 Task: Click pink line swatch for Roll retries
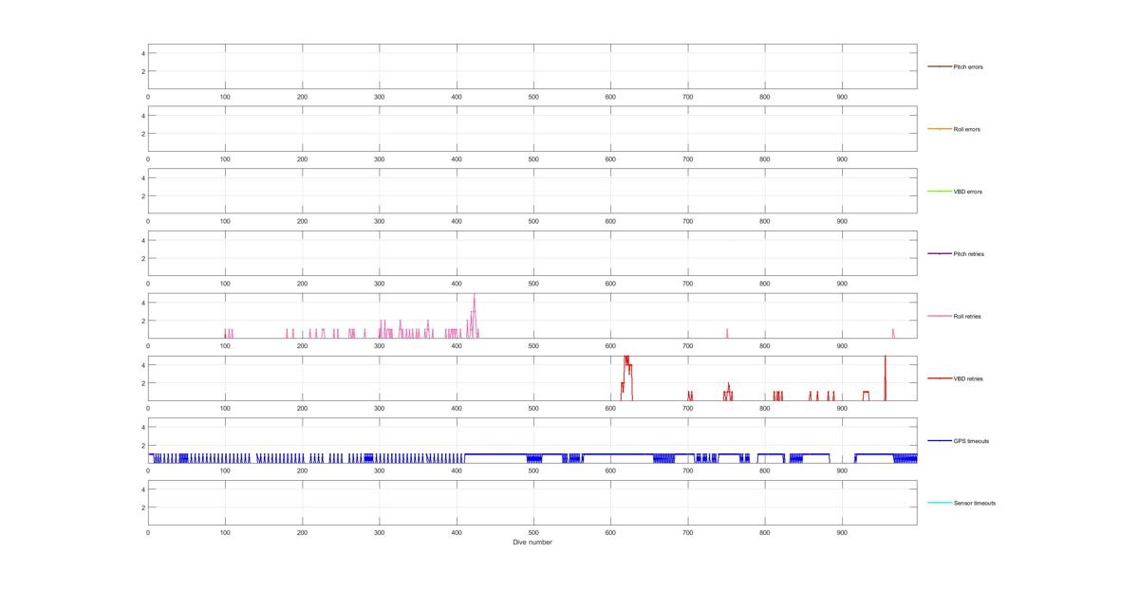tap(940, 316)
